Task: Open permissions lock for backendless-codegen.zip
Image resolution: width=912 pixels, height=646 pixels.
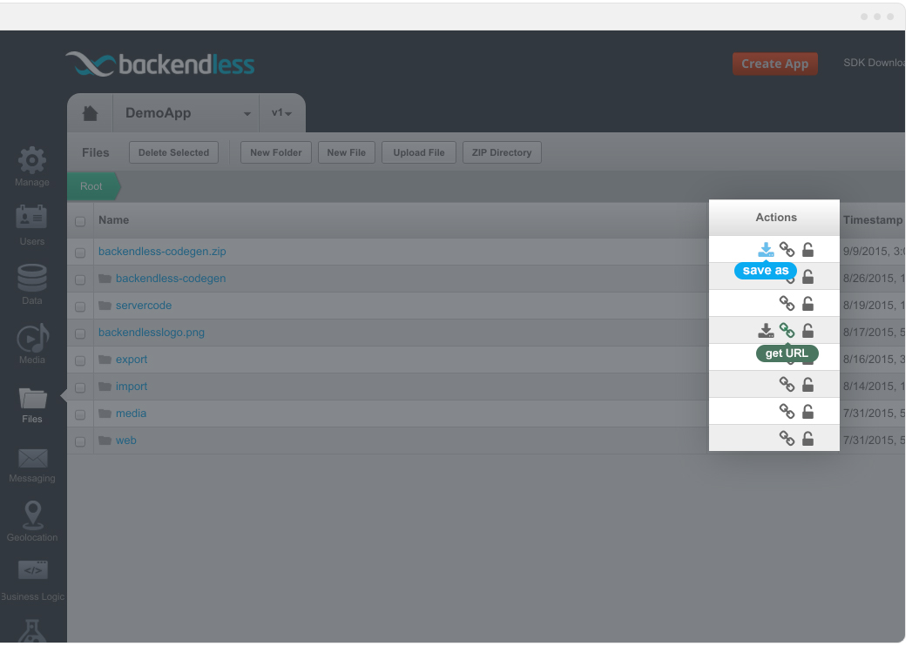Action: 807,250
